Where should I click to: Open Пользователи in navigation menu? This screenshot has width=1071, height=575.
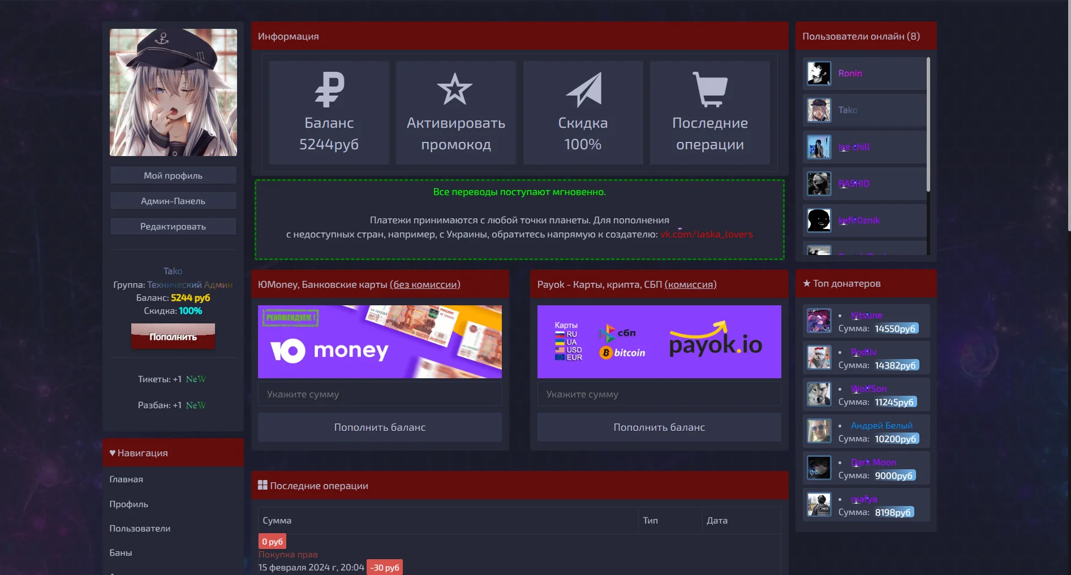(x=140, y=528)
